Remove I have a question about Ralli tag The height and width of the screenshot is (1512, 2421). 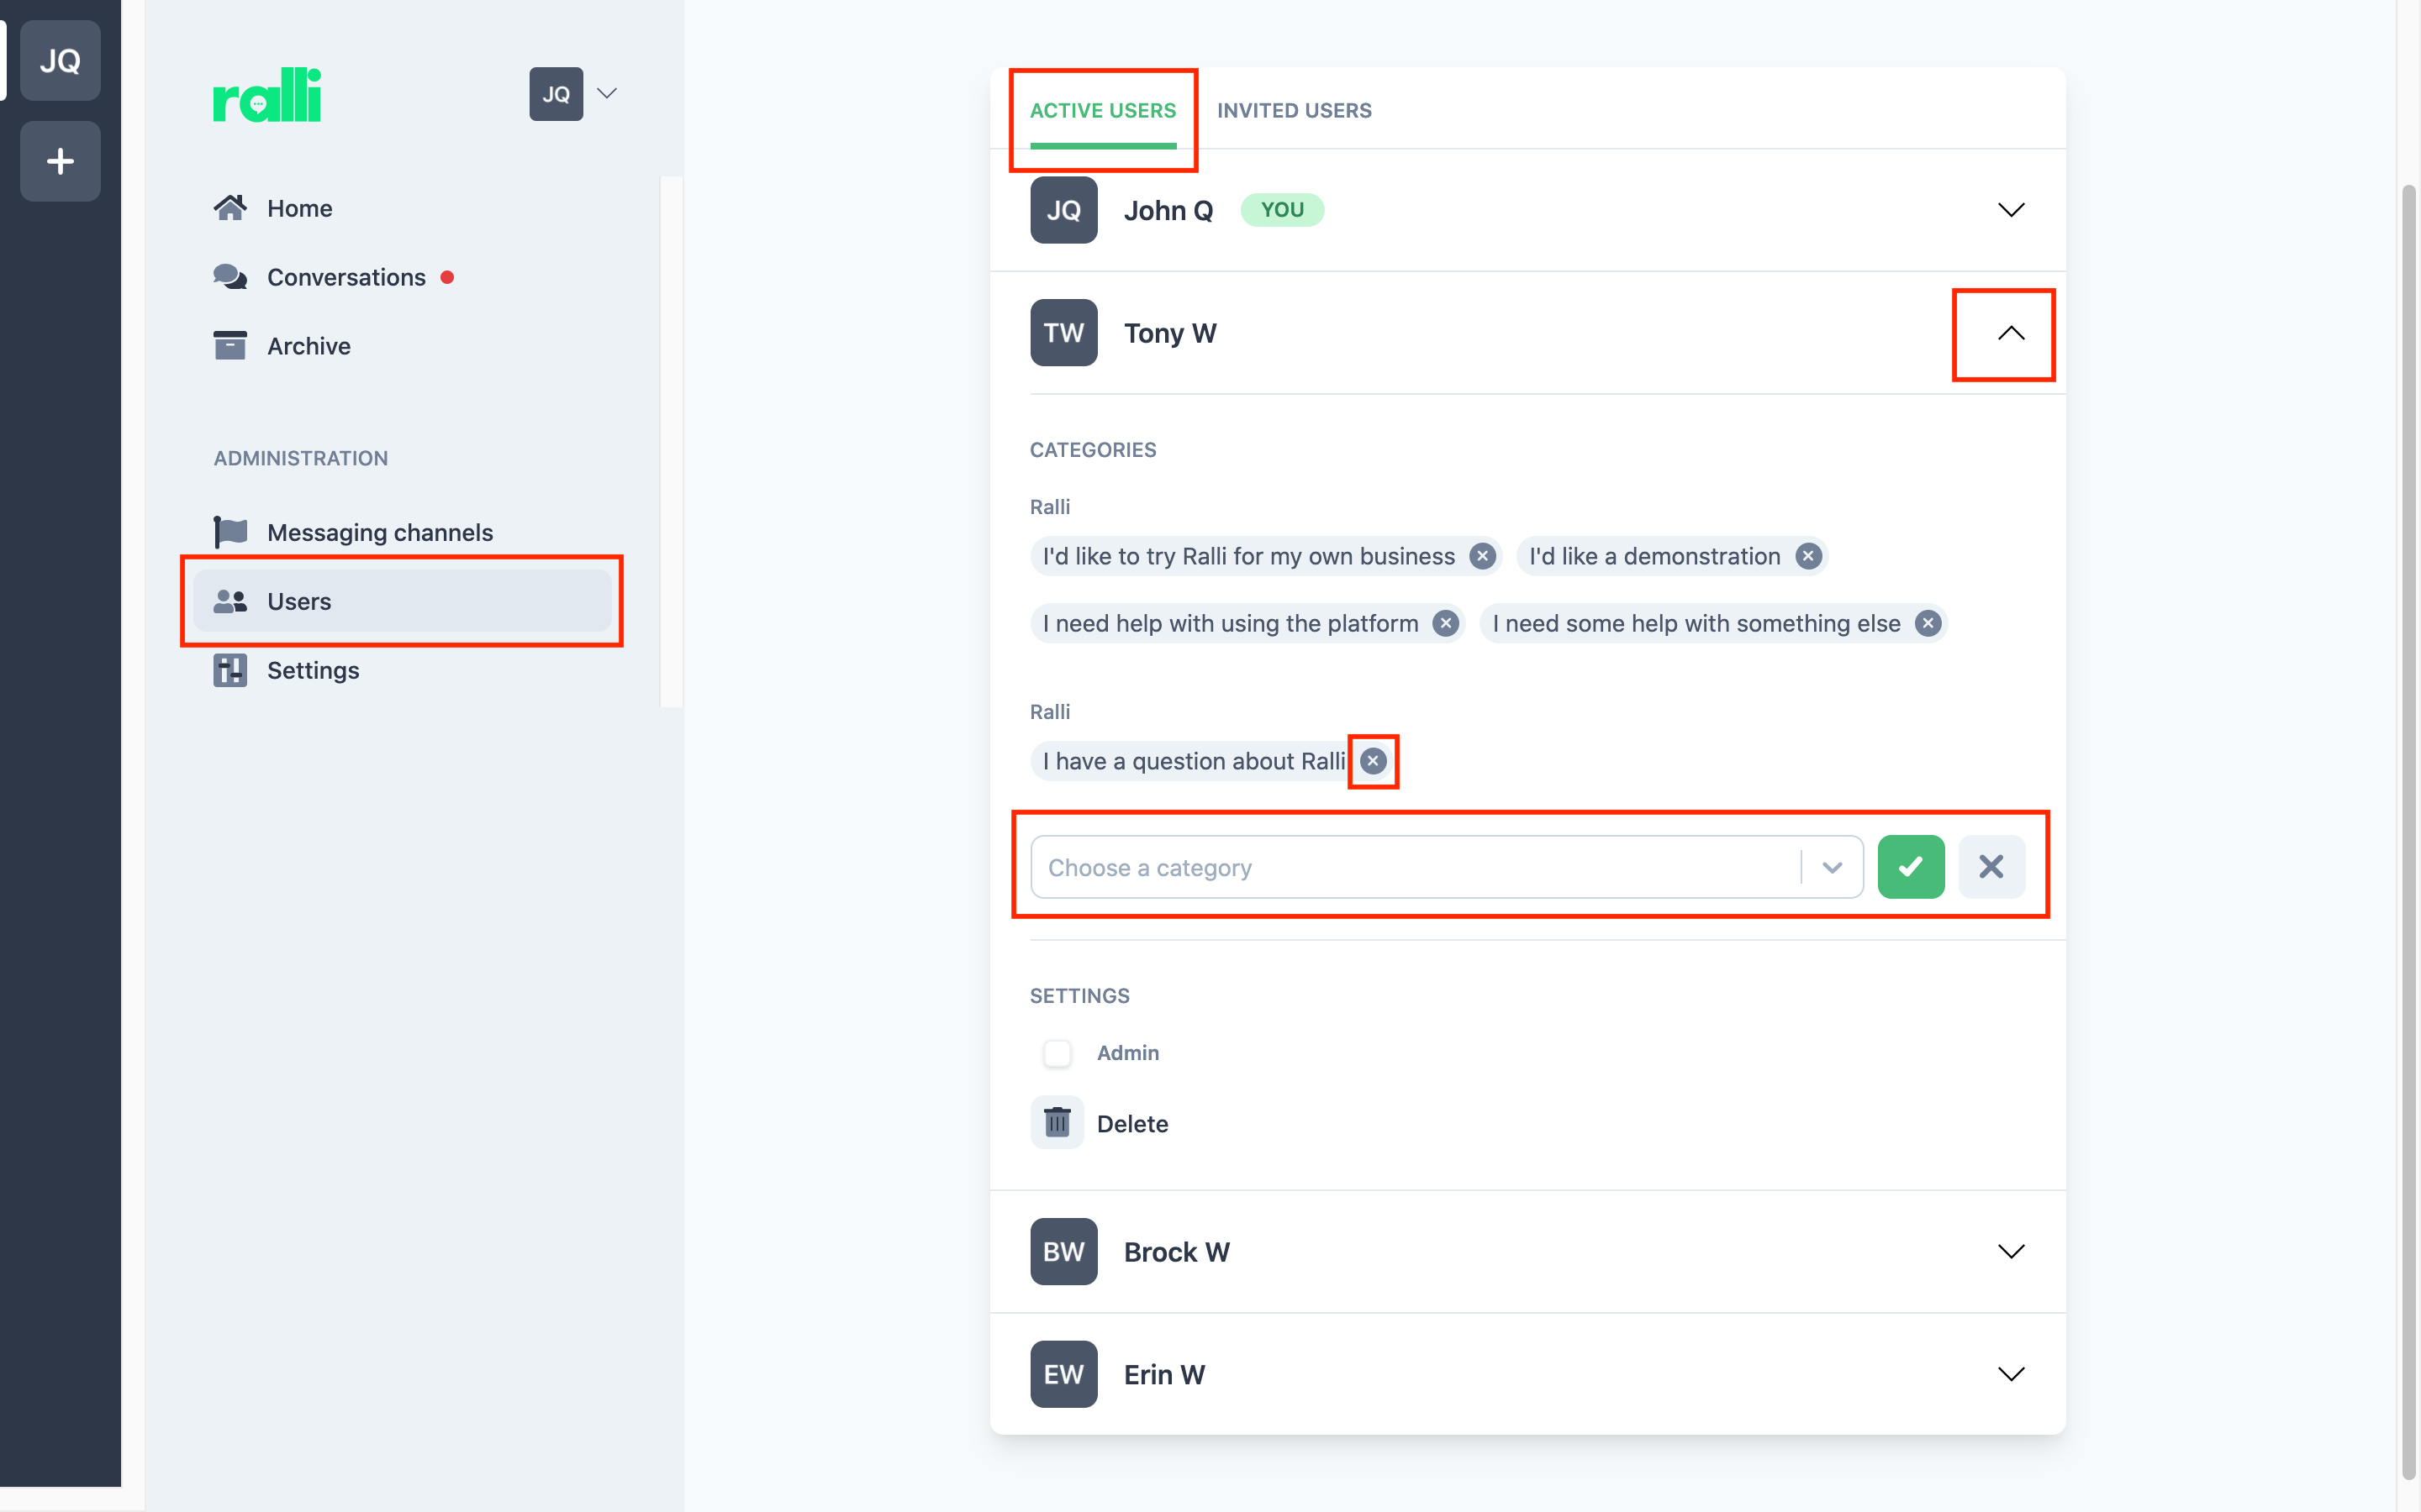[x=1374, y=761]
